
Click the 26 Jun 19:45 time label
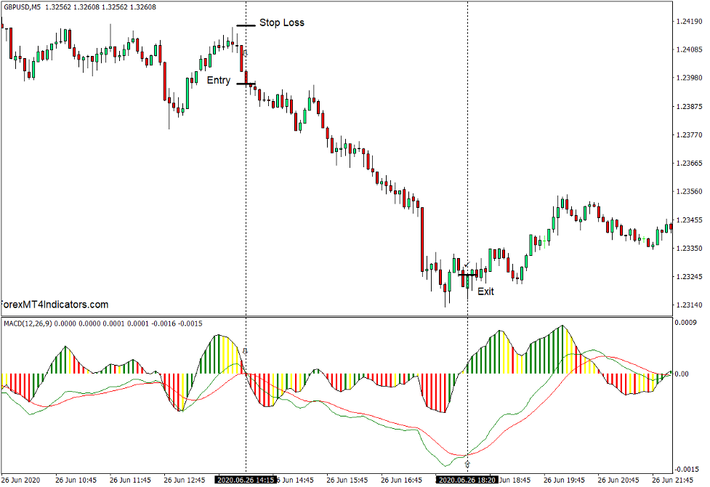click(564, 480)
